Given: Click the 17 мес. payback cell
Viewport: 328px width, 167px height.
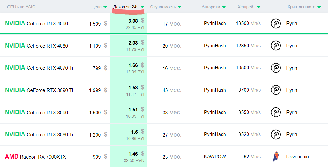Looking at the screenshot, I should tap(172, 24).
